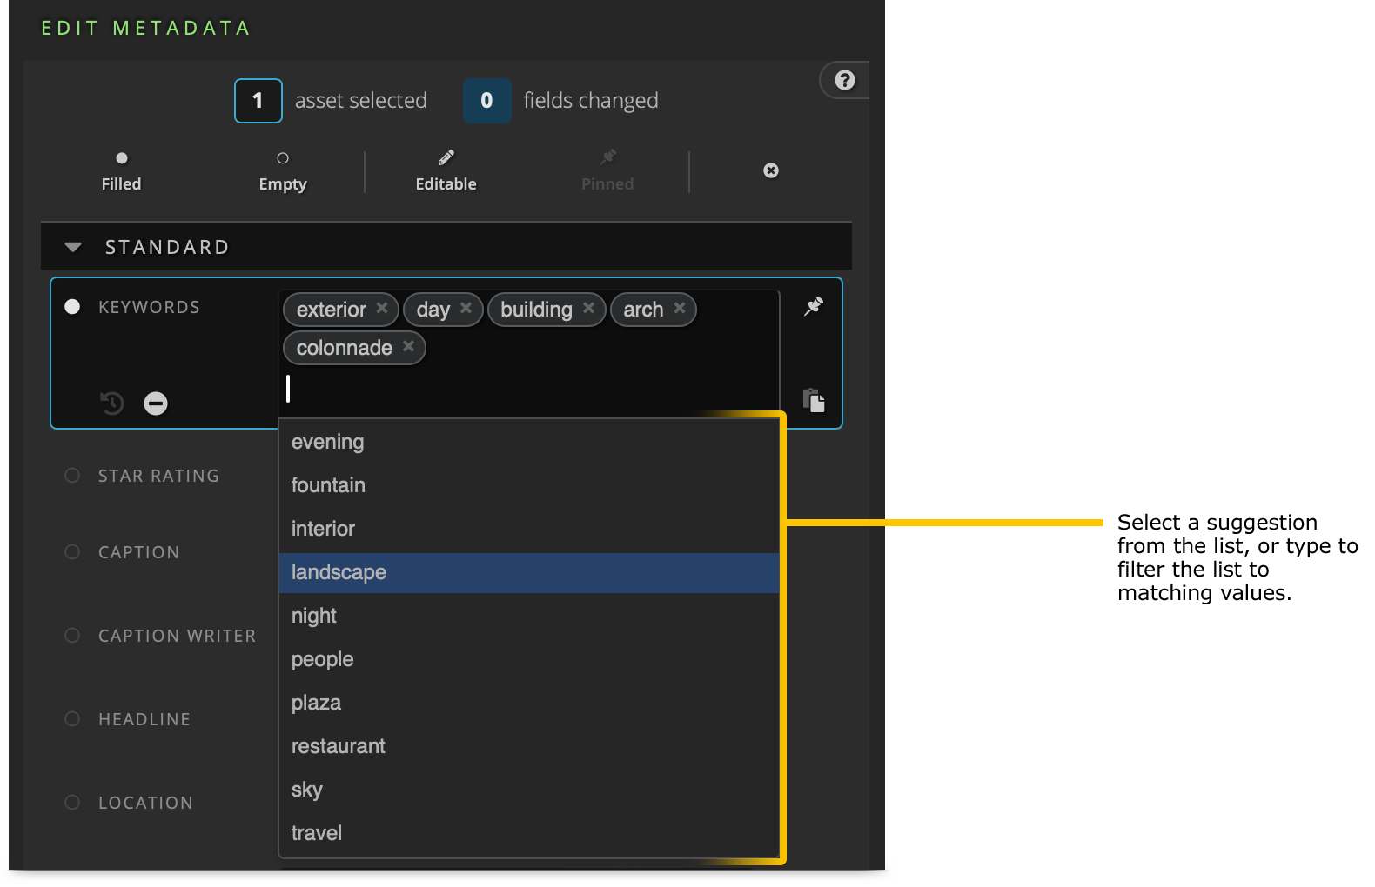This screenshot has height=887, width=1375.
Task: Toggle the Editable fields filter
Action: tap(446, 170)
